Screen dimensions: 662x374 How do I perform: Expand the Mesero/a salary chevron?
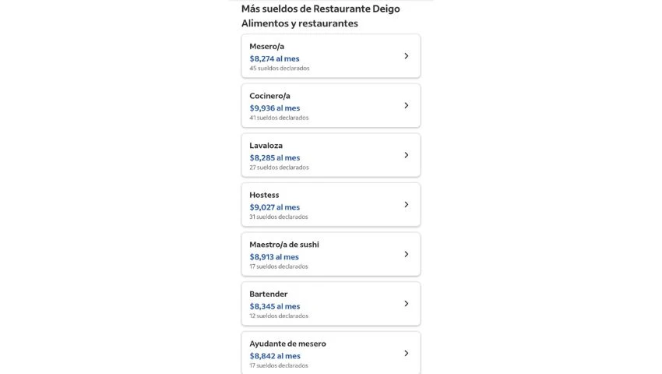click(x=406, y=56)
